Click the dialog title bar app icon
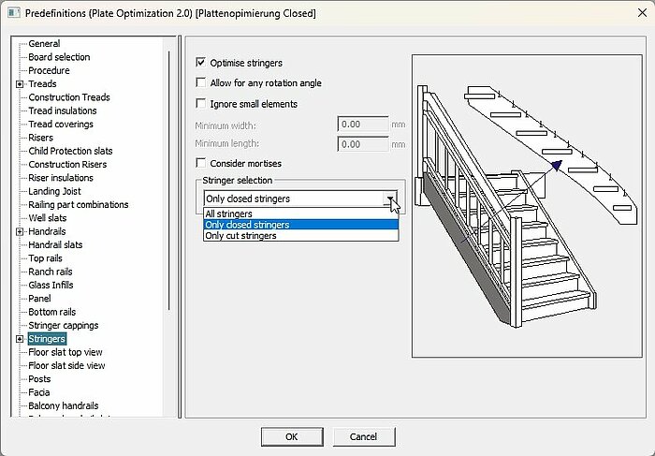This screenshot has height=456, width=655. tap(14, 12)
